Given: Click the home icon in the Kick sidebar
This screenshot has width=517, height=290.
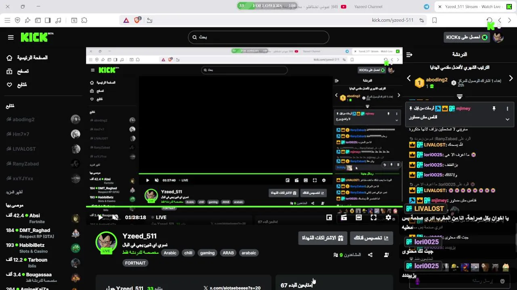Looking at the screenshot, I should (x=9, y=58).
